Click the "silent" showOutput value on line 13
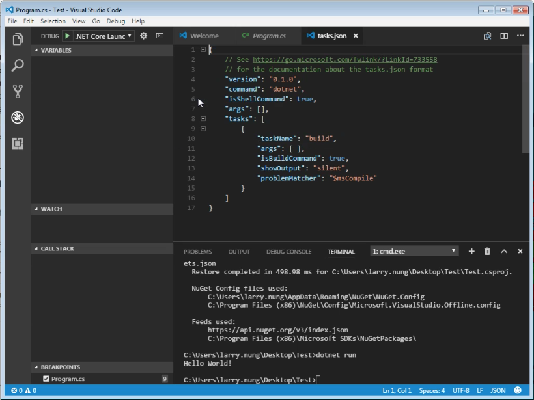This screenshot has height=400, width=534. click(x=329, y=168)
